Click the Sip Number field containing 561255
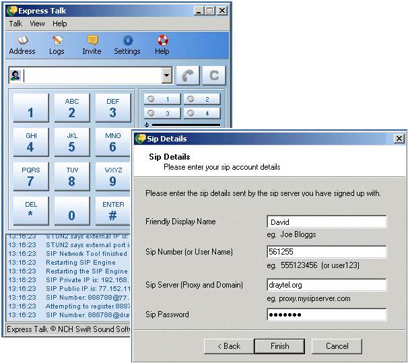Viewport: 408px width, 363px height. pyautogui.click(x=327, y=252)
